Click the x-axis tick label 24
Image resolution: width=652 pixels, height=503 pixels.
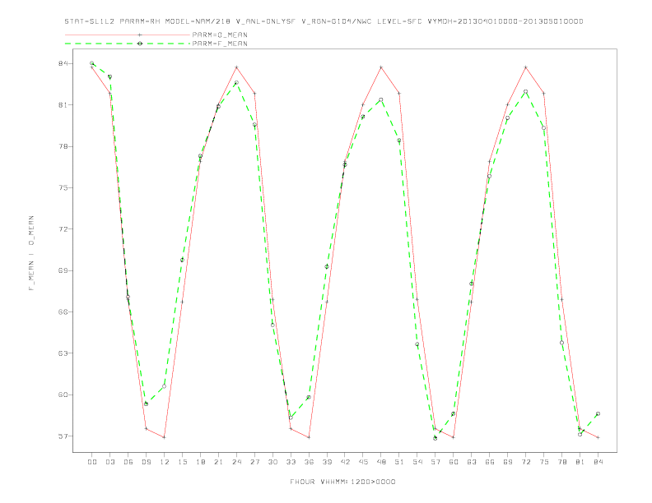coord(236,462)
